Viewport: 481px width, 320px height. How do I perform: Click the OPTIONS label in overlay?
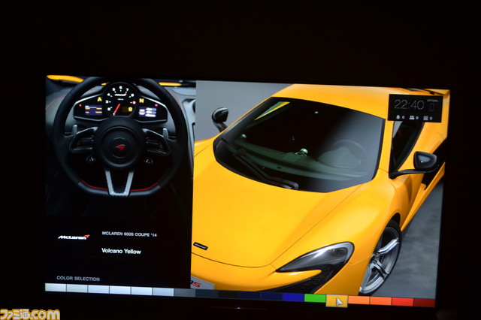click(432, 100)
